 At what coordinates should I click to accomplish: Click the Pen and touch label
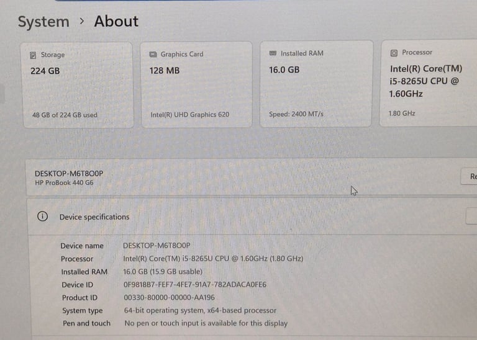coord(86,323)
